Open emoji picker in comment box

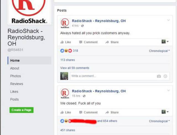[165, 76]
